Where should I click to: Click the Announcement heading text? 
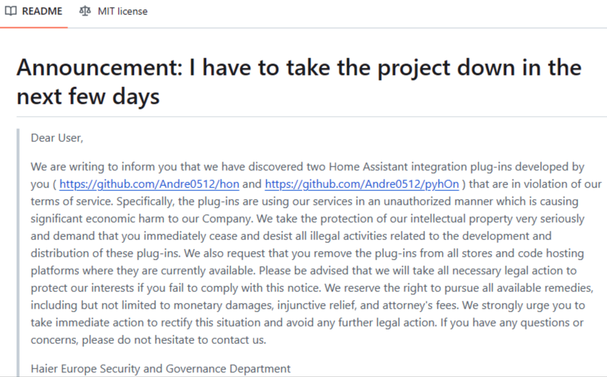[x=299, y=81]
